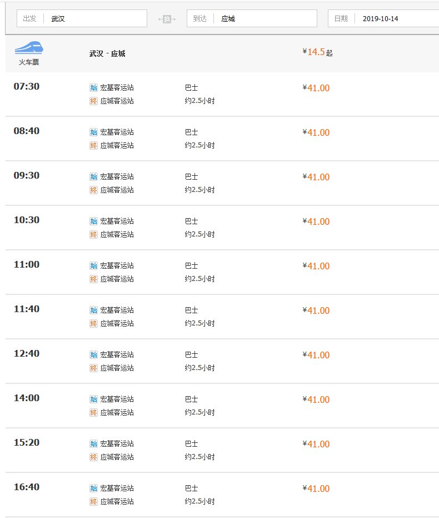
Task: Click the ¥41.00 price for 15:20 bus
Action: 316,444
